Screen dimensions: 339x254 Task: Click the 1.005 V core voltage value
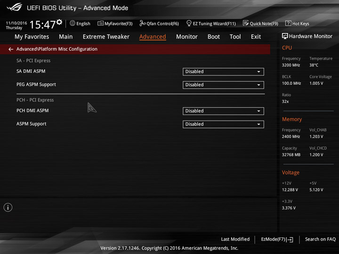tap(316, 83)
